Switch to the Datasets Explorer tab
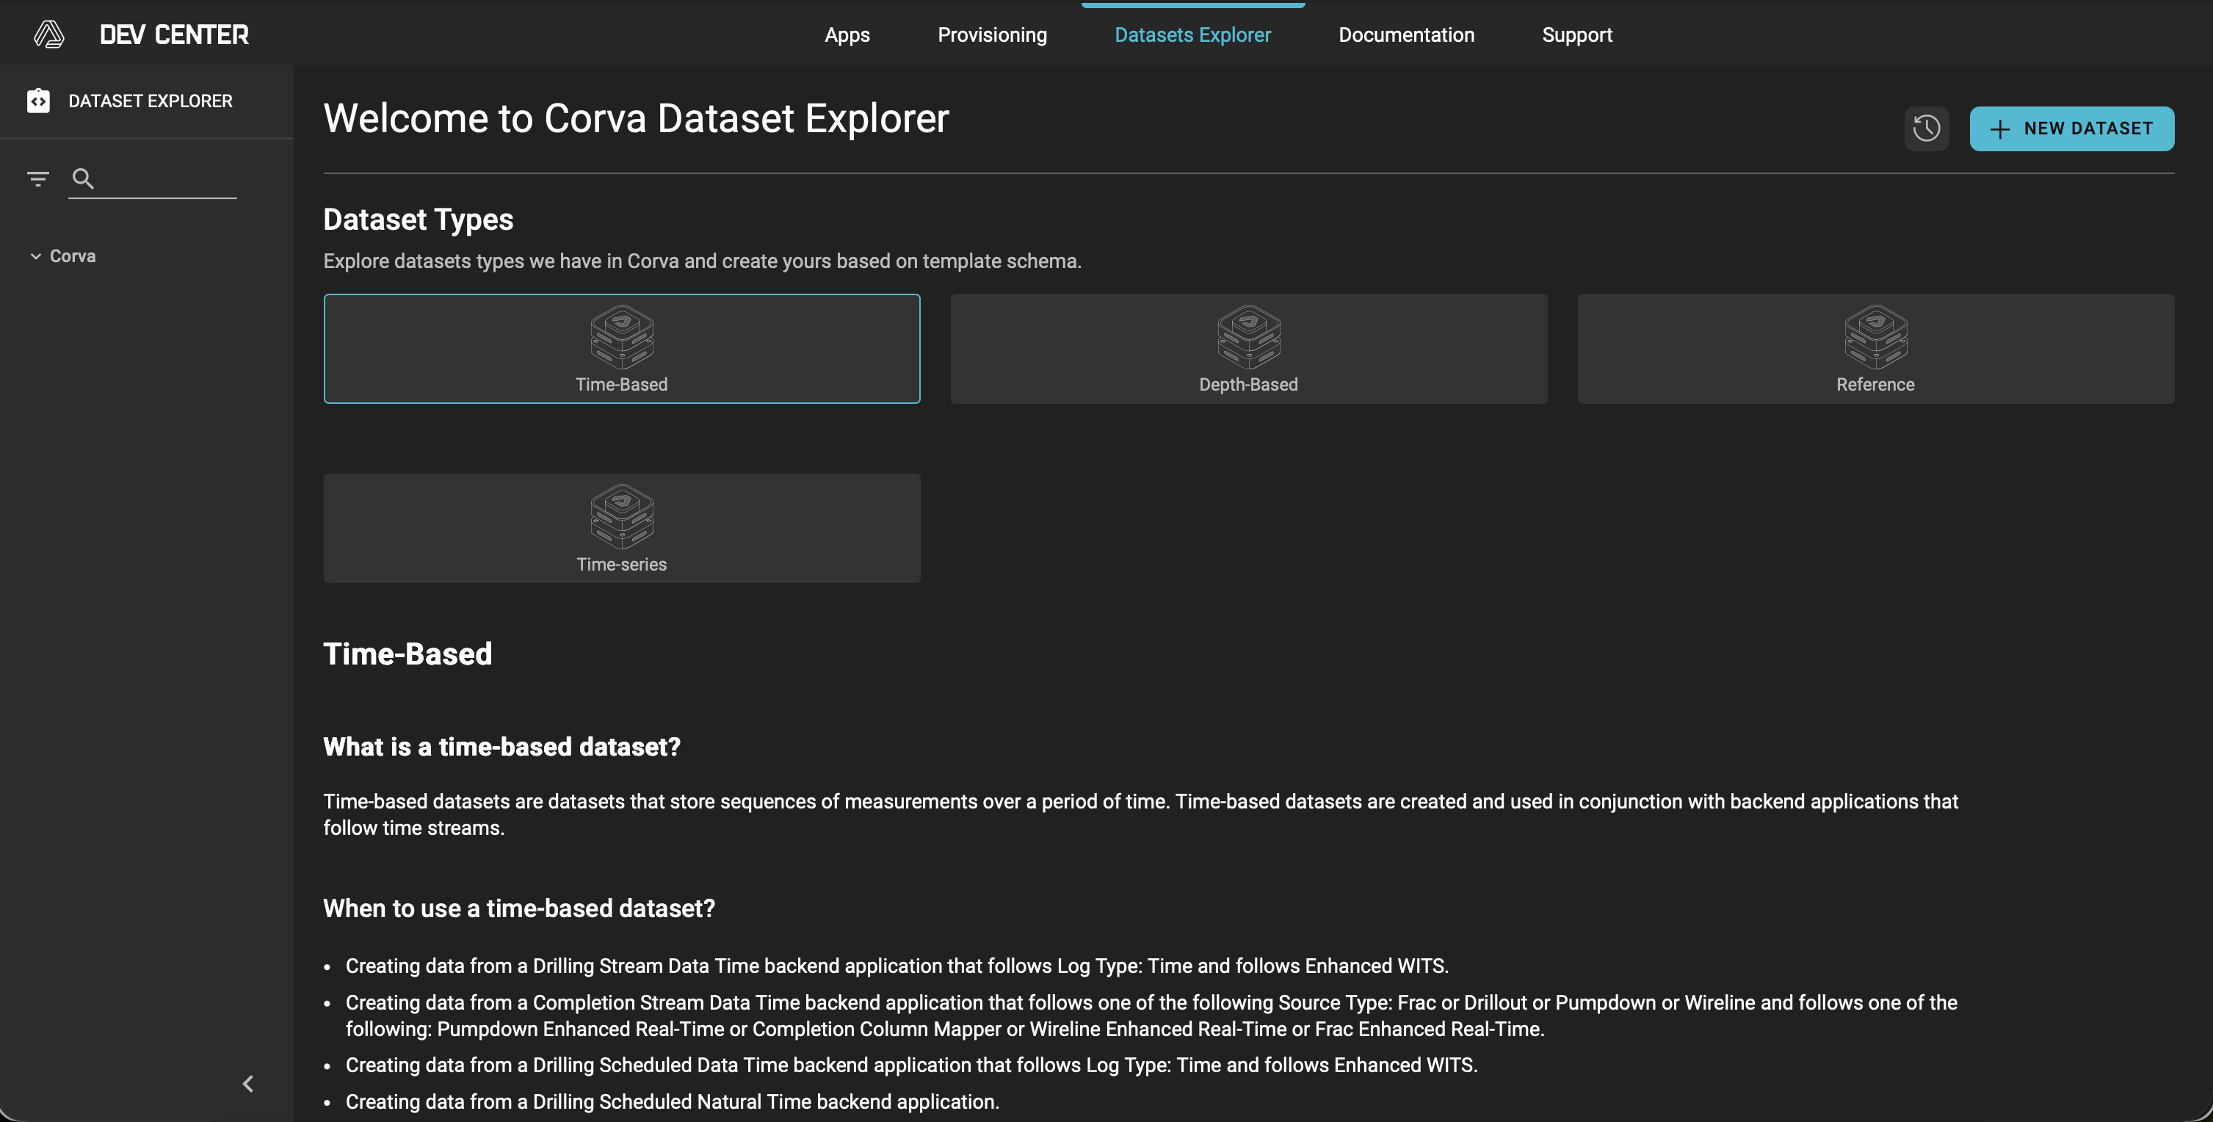The width and height of the screenshot is (2213, 1122). pos(1192,35)
